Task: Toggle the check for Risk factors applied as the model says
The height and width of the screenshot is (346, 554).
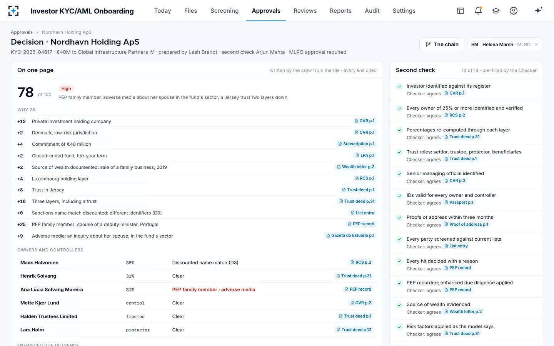Action: tap(399, 327)
